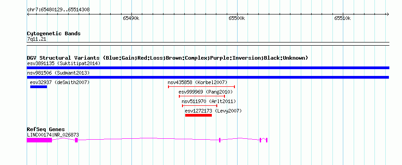Click the ruler's right end arrow
402x165 pixels.
[x=388, y=14]
